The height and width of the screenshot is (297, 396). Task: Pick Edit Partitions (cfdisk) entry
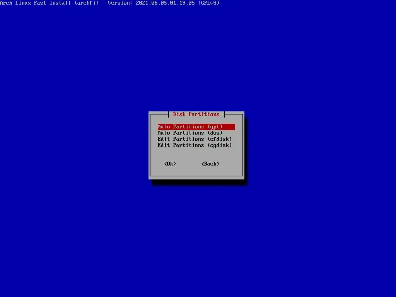(x=195, y=139)
